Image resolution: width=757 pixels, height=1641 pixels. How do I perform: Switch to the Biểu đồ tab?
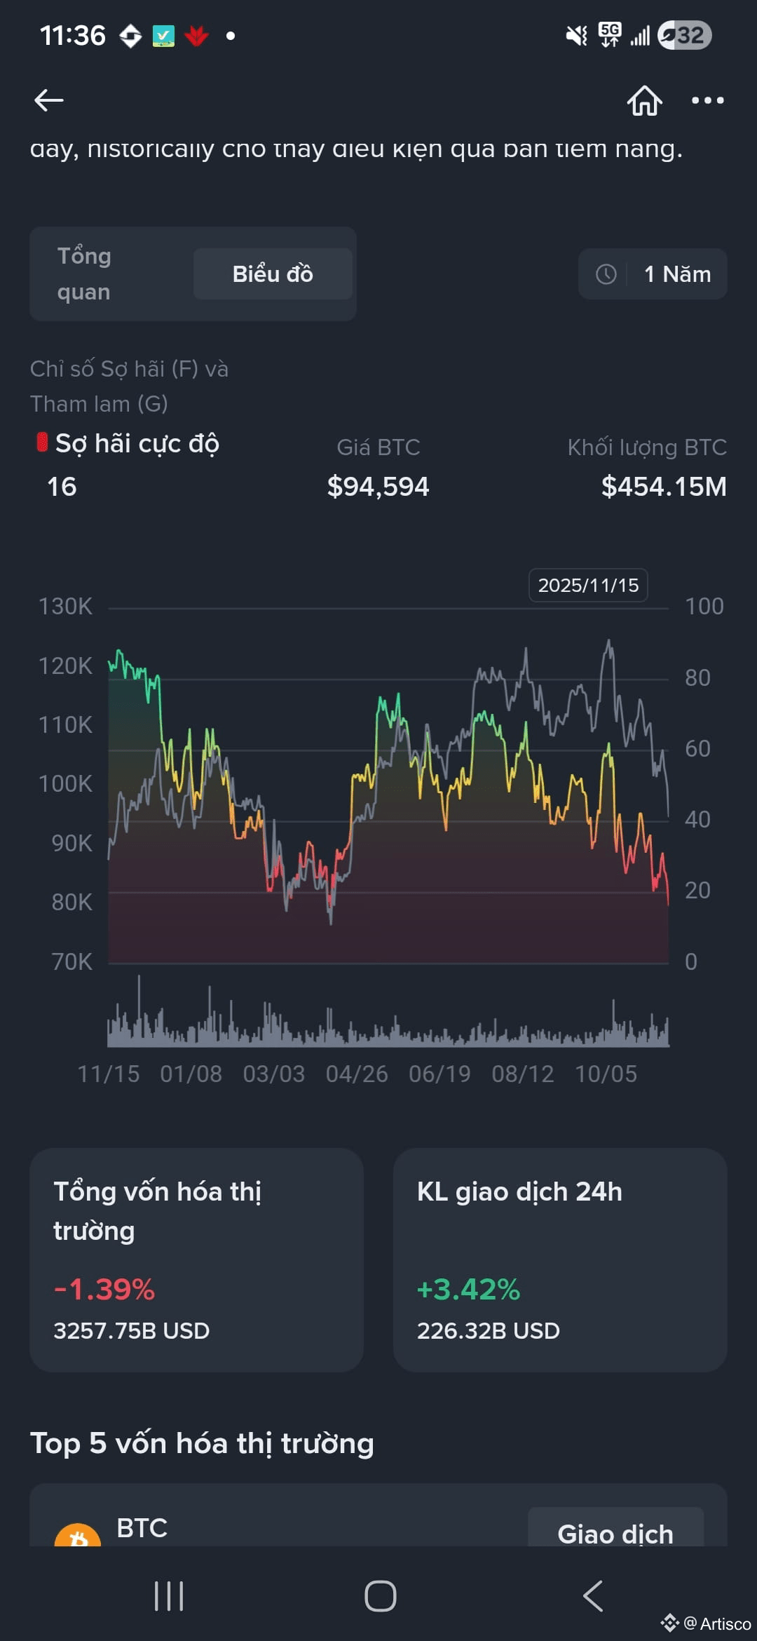tap(273, 273)
